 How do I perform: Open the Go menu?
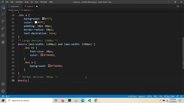point(32,2)
